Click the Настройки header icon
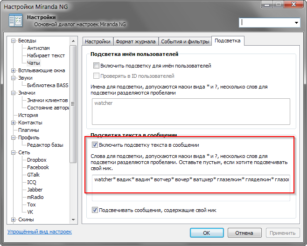Viewport: 307px width, 246px height. pos(15,20)
